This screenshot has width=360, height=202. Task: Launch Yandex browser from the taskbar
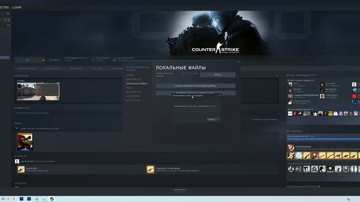[14, 199]
